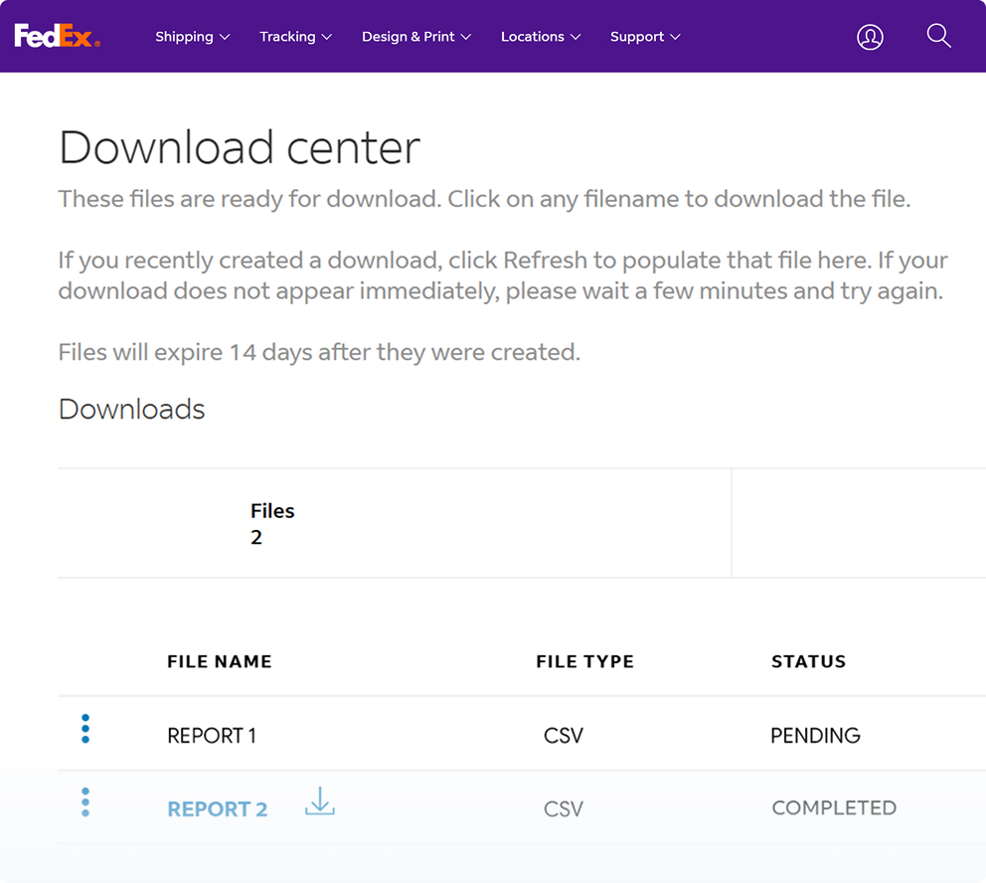Expand the Tracking dropdown chevron
The height and width of the screenshot is (883, 986).
pyautogui.click(x=327, y=37)
